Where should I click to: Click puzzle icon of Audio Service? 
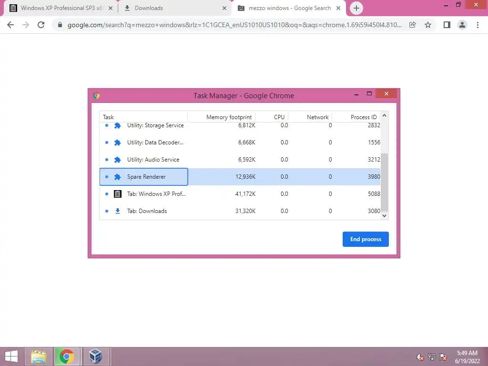point(117,160)
